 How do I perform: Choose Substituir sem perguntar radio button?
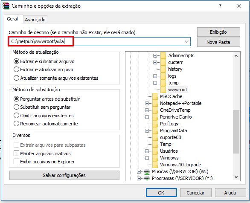coord(16,107)
